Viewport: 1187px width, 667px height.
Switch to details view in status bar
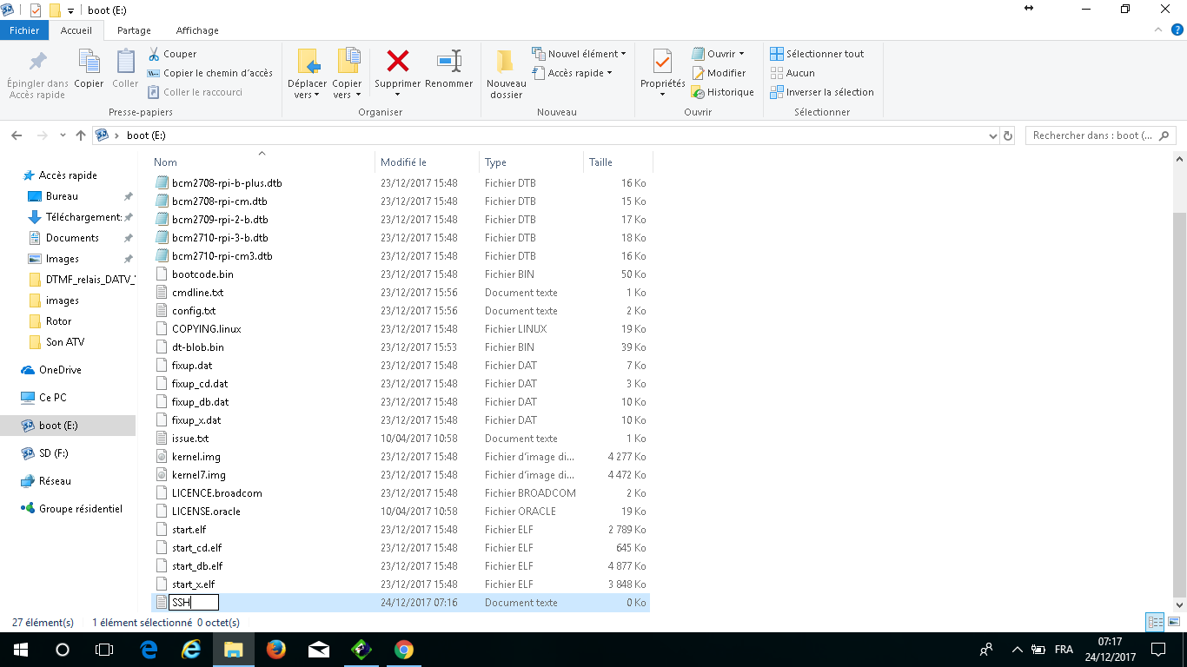click(1155, 622)
